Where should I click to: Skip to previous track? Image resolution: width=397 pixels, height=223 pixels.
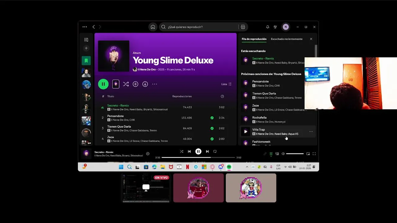pos(189,151)
